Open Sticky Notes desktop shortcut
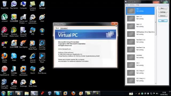 click(33, 83)
